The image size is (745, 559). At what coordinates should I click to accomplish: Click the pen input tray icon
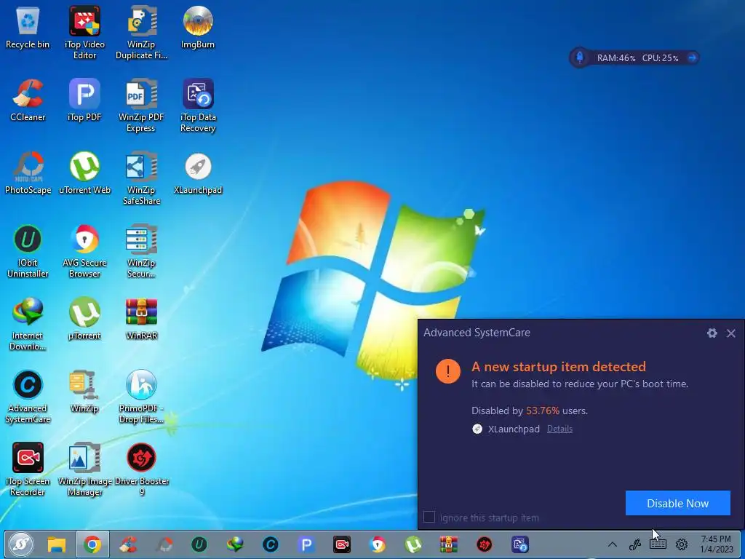[635, 544]
